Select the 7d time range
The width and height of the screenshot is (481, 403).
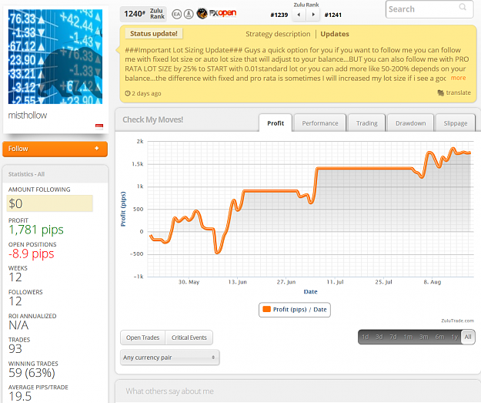point(393,337)
